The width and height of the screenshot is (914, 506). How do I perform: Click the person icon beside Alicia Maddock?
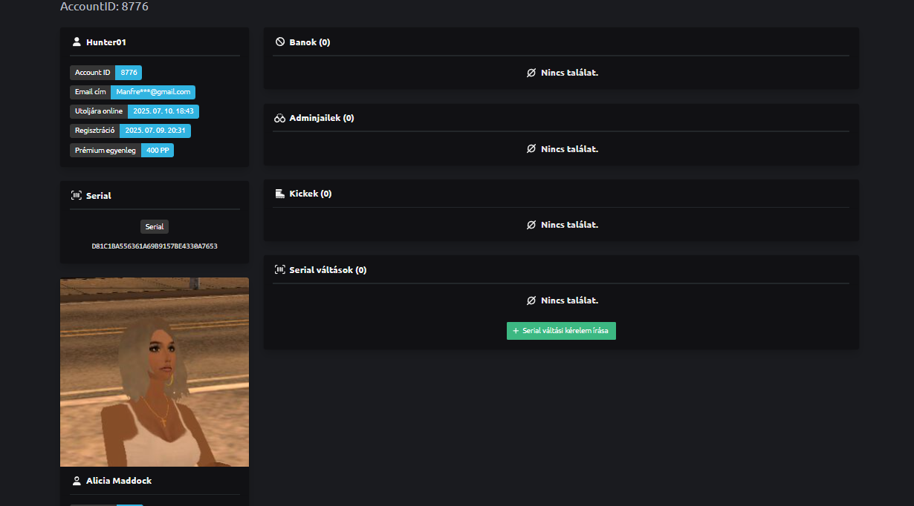pyautogui.click(x=77, y=481)
